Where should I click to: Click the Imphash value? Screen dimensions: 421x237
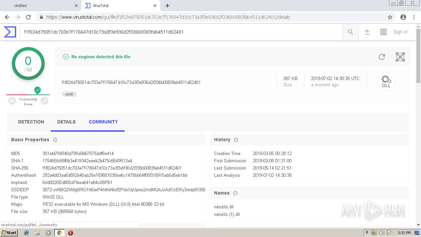[x=77, y=183]
